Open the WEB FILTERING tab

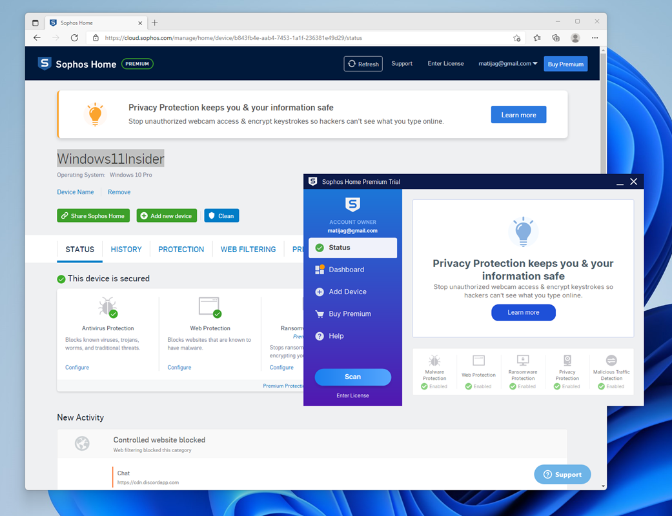point(248,249)
